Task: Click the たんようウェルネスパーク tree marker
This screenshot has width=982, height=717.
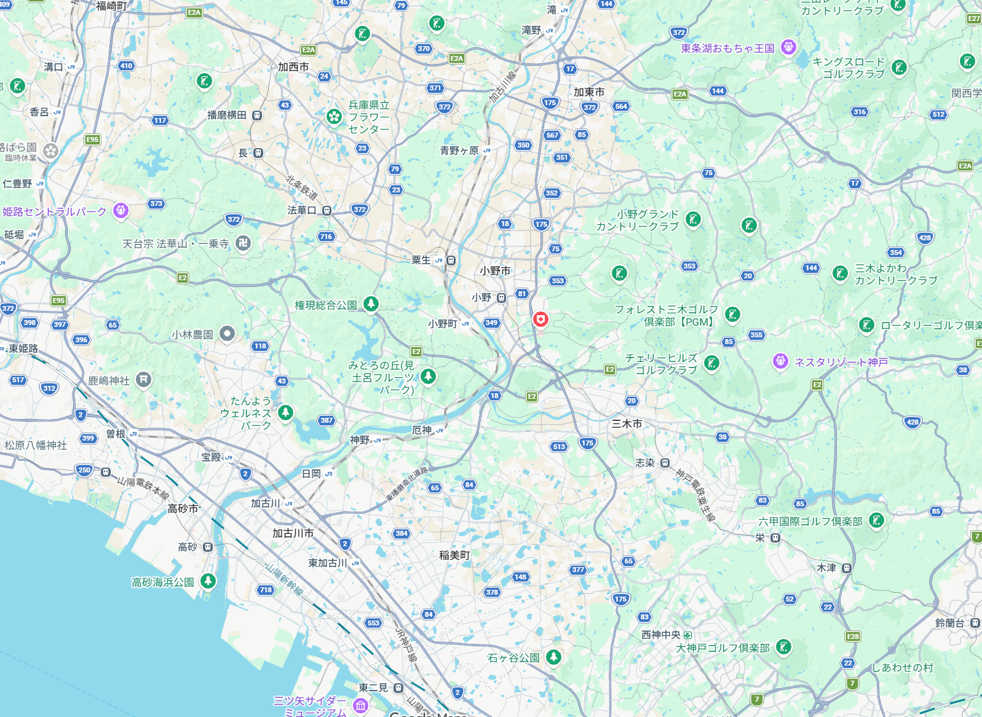Action: [285, 412]
